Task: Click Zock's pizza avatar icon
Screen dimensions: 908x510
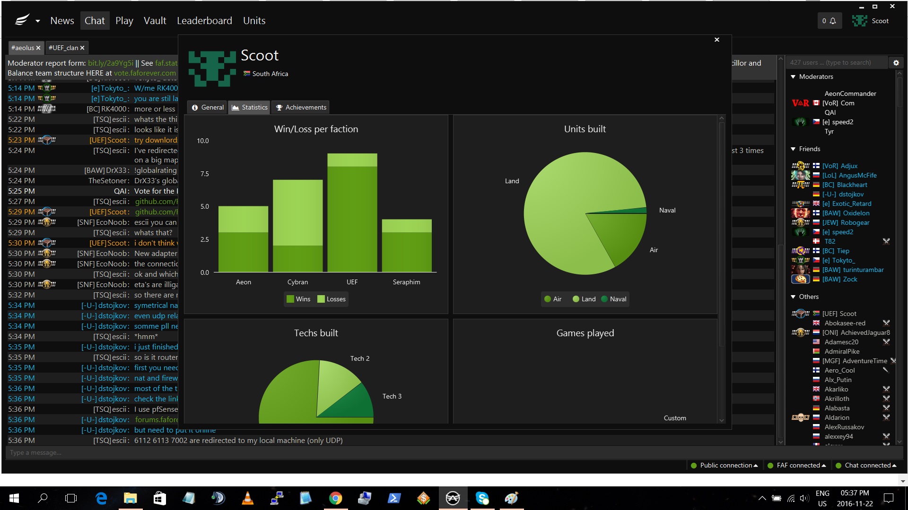Action: (800, 279)
